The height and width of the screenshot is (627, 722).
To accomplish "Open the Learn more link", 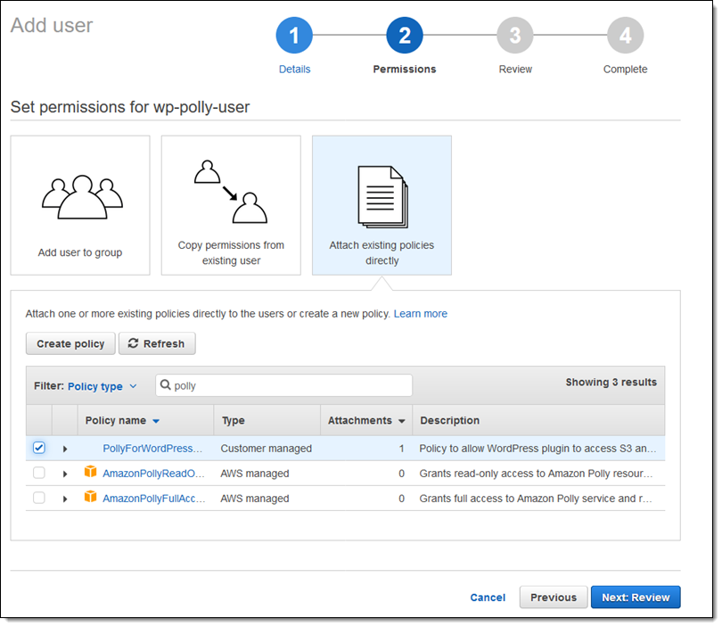I will (421, 314).
